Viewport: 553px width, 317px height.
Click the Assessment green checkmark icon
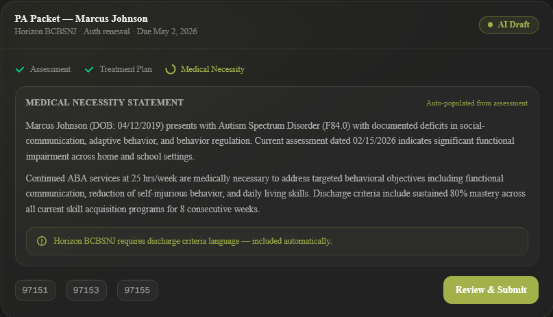[x=20, y=69]
